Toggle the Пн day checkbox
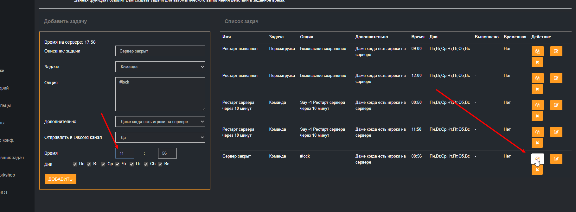This screenshot has height=212, width=576. click(x=75, y=164)
